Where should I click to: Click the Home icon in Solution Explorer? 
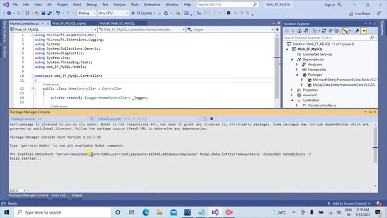pyautogui.click(x=299, y=31)
